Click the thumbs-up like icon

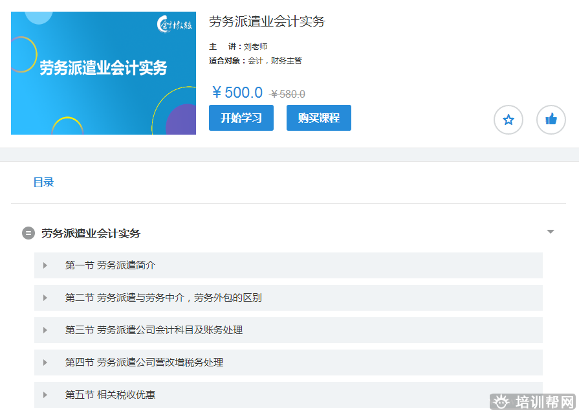coord(551,120)
